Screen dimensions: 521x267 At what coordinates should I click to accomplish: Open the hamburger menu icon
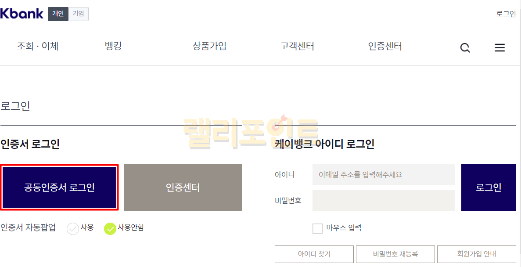[x=499, y=48]
